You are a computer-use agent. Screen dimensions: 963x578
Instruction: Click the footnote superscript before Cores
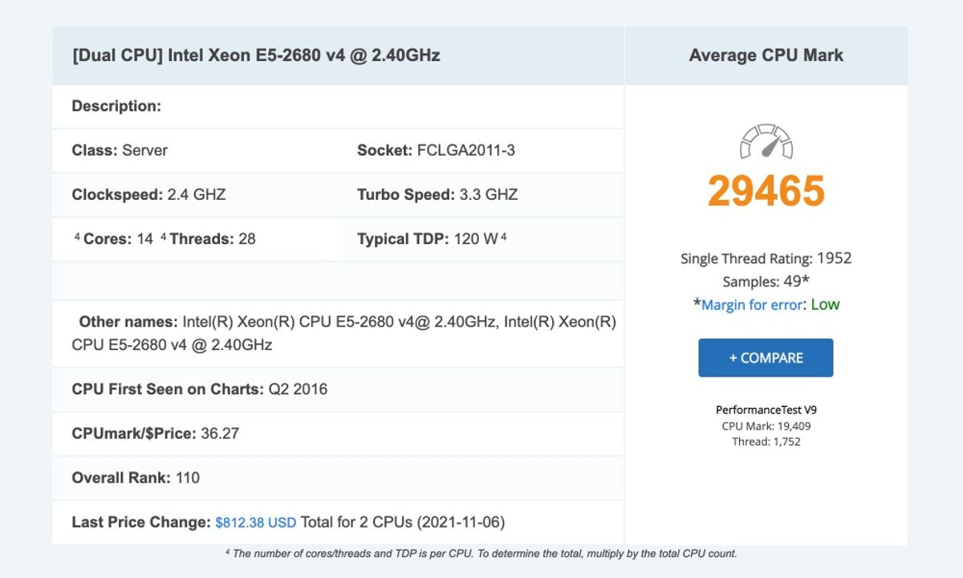pyautogui.click(x=77, y=237)
